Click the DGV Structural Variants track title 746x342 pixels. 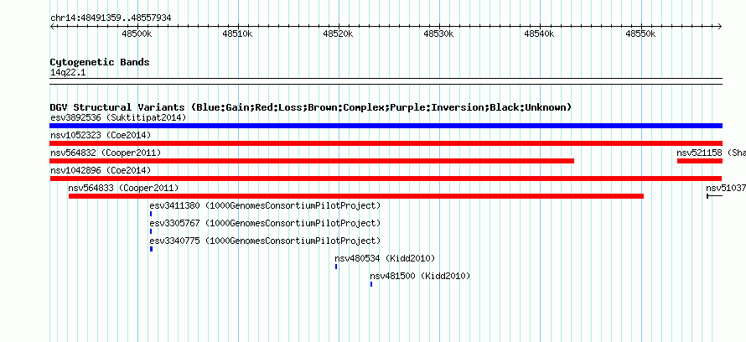click(311, 107)
